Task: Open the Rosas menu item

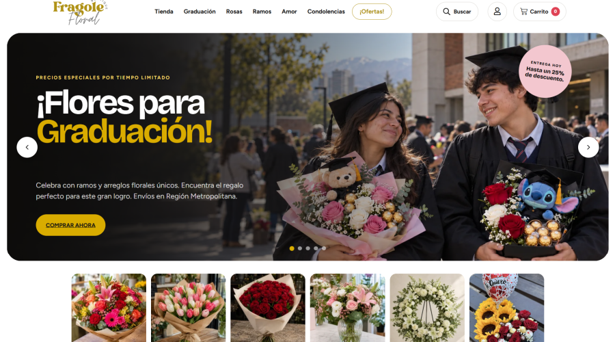Action: (234, 12)
